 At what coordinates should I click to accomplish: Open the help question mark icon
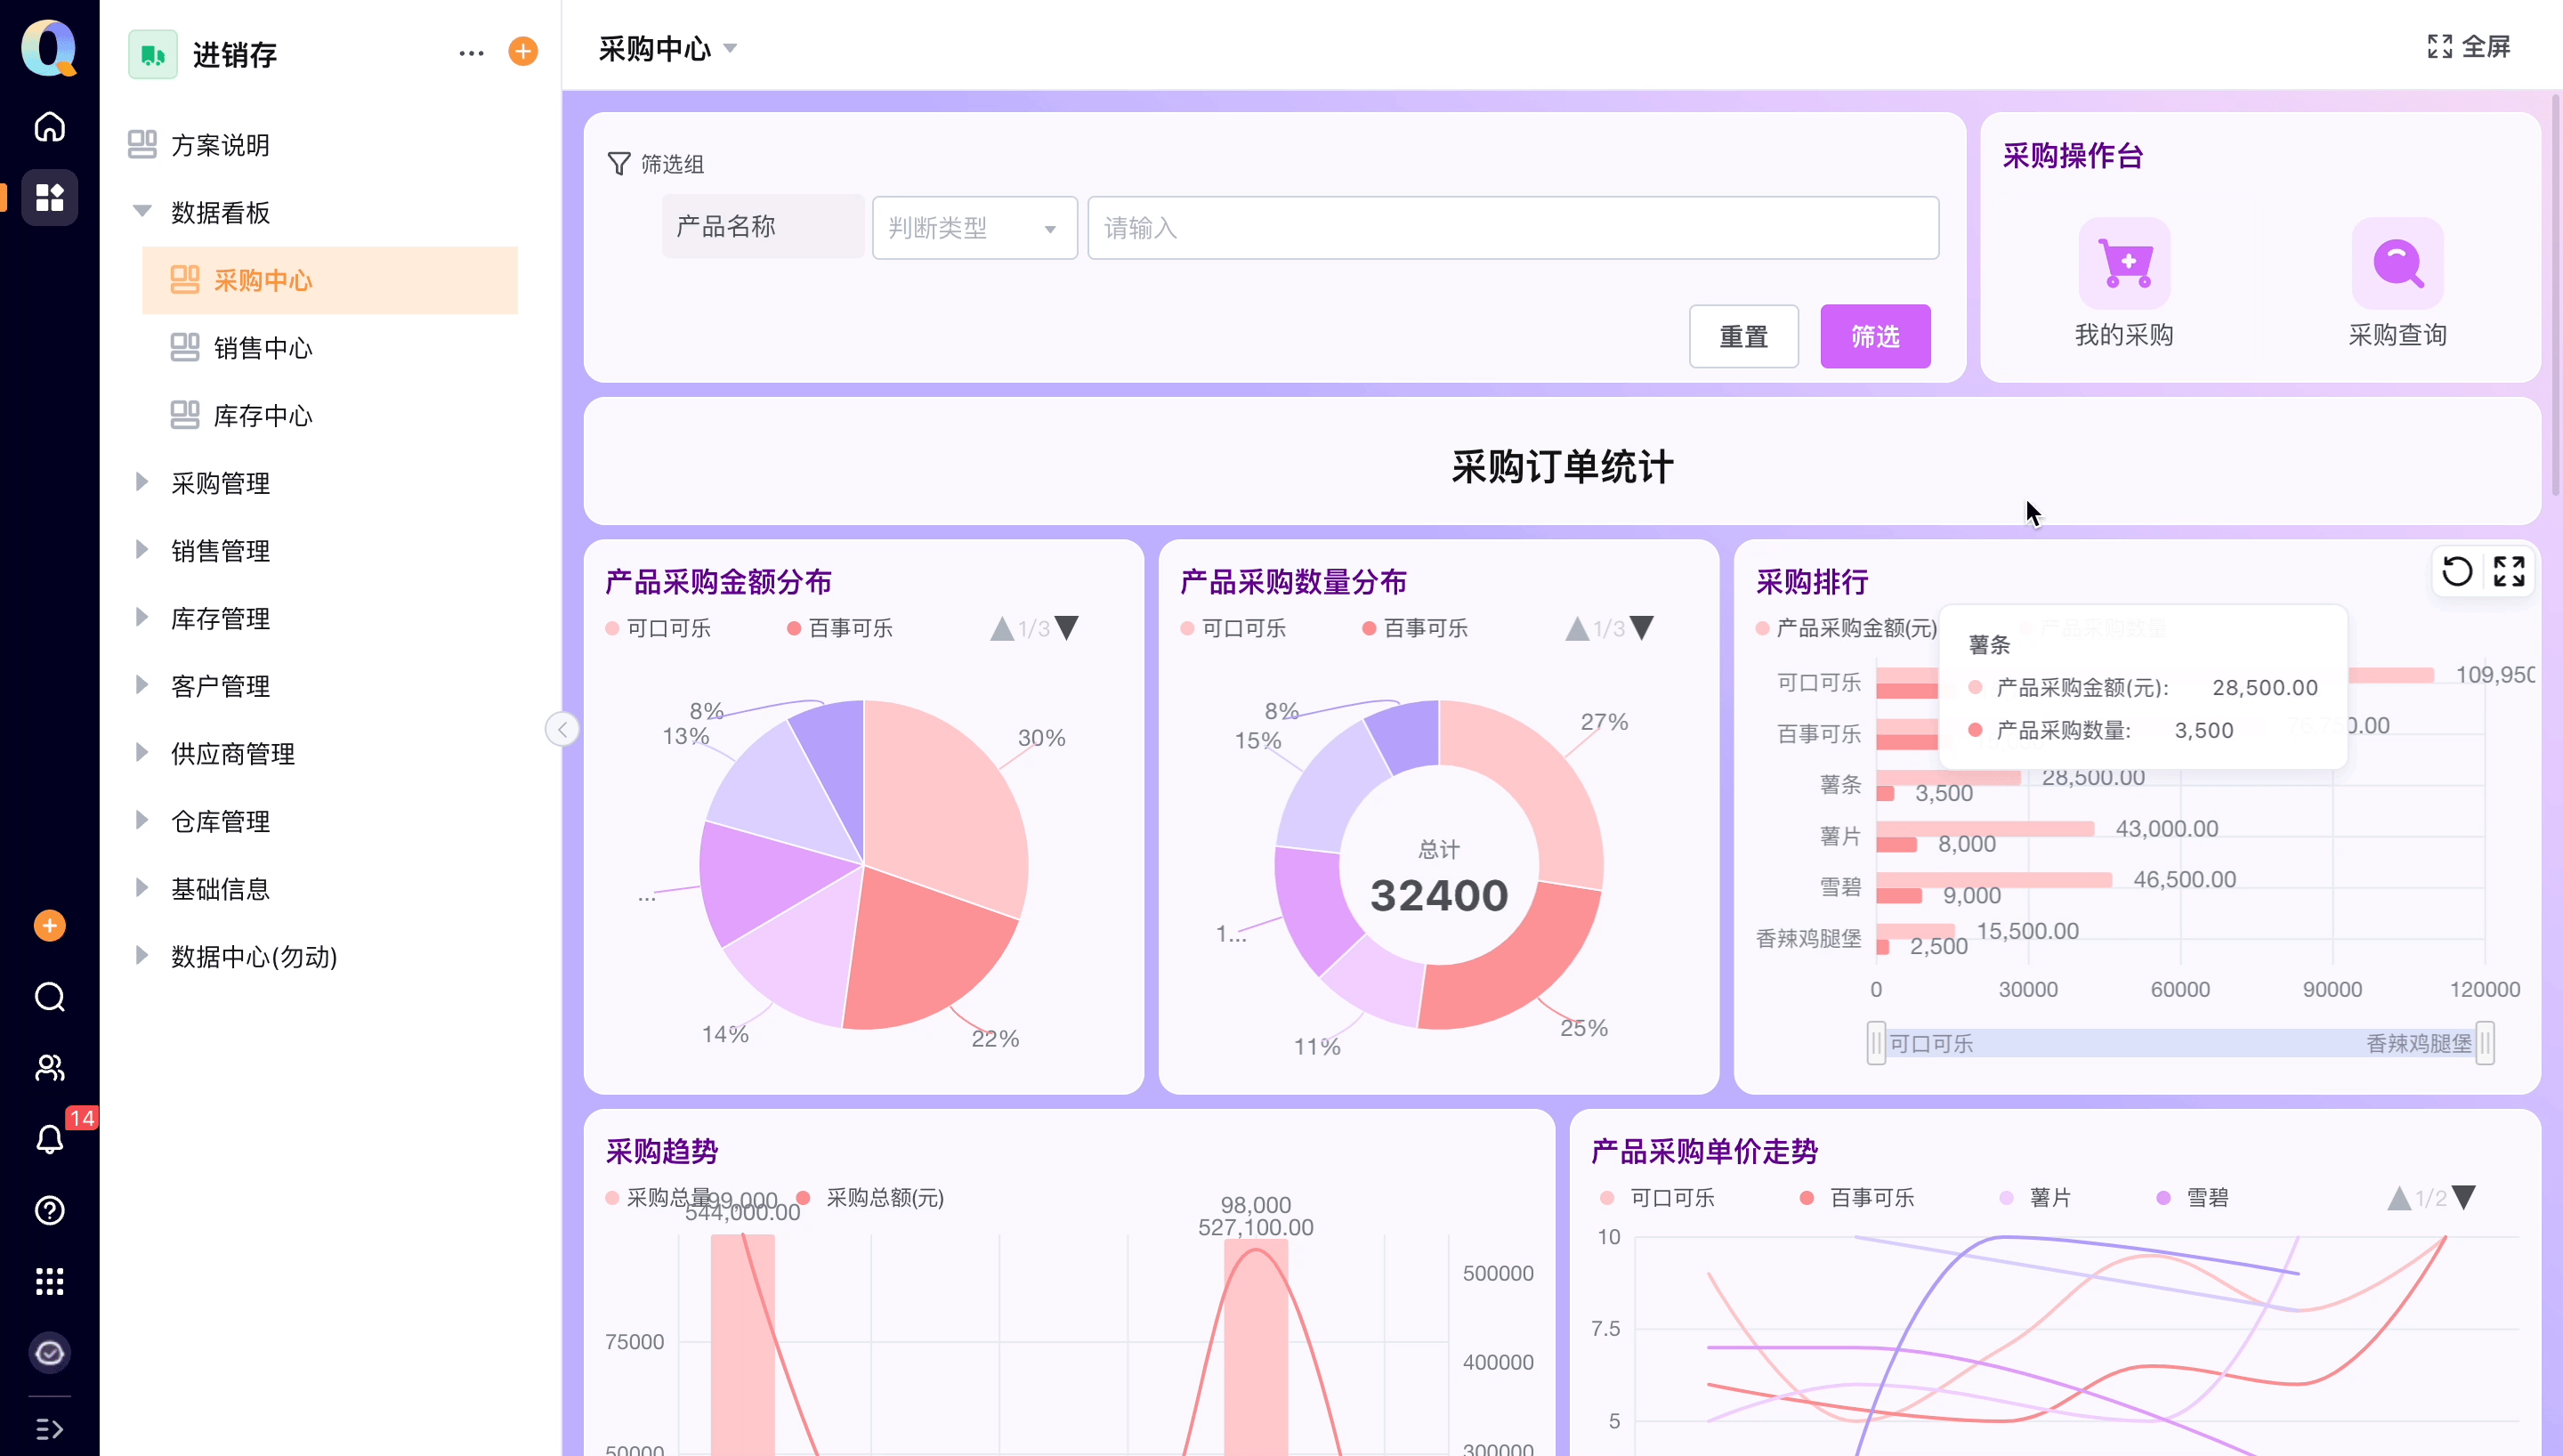coord(49,1210)
